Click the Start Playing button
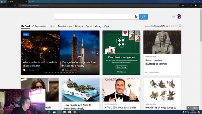 (121, 67)
